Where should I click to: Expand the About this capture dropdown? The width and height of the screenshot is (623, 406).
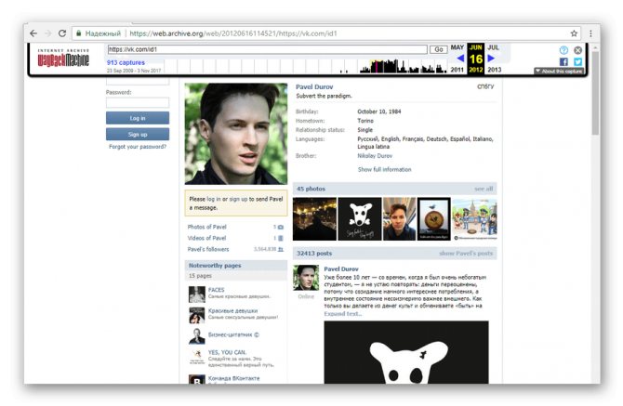(559, 71)
